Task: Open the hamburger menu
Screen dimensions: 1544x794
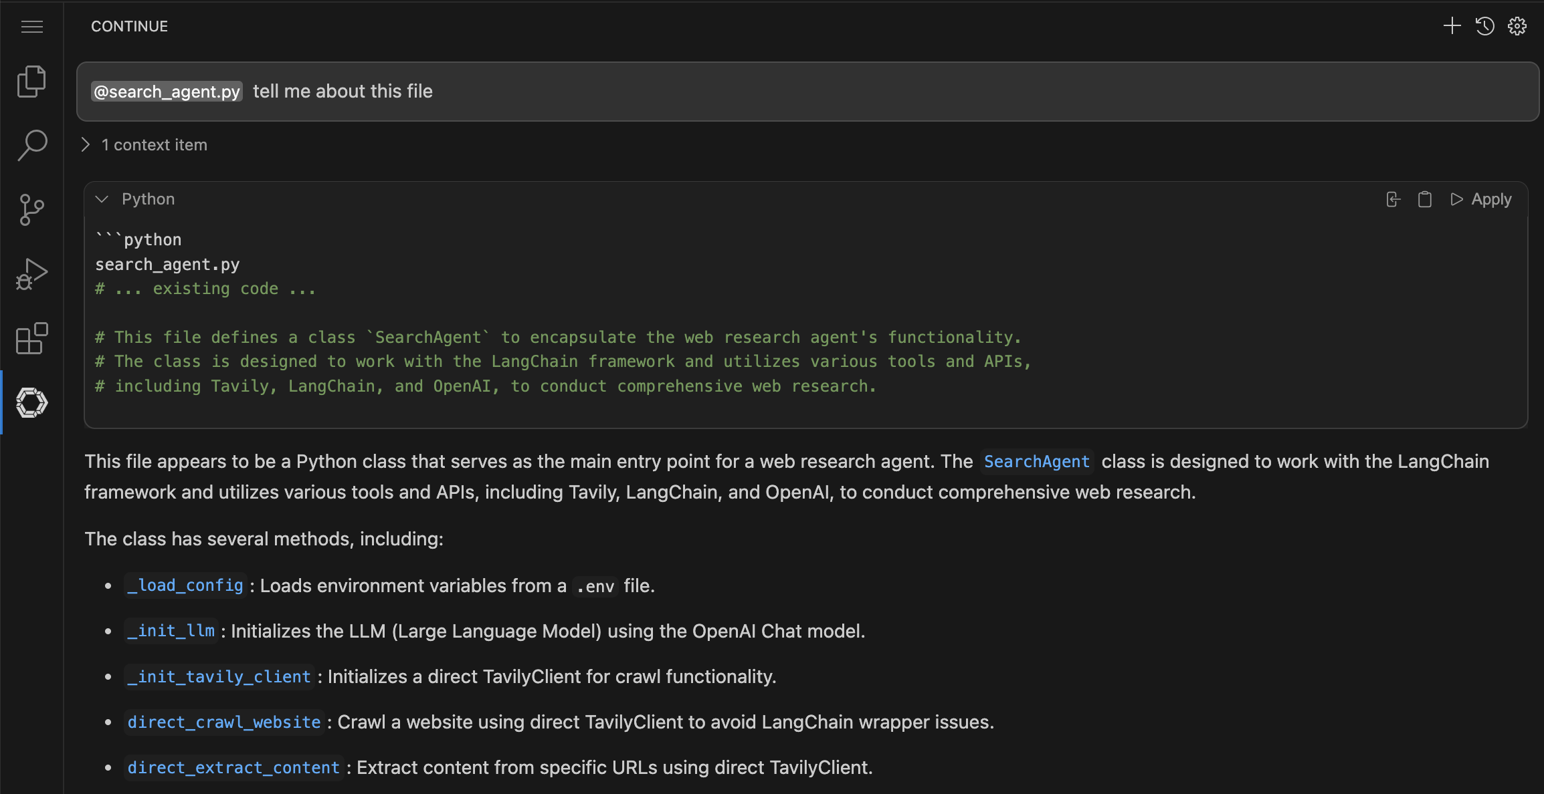Action: [31, 26]
